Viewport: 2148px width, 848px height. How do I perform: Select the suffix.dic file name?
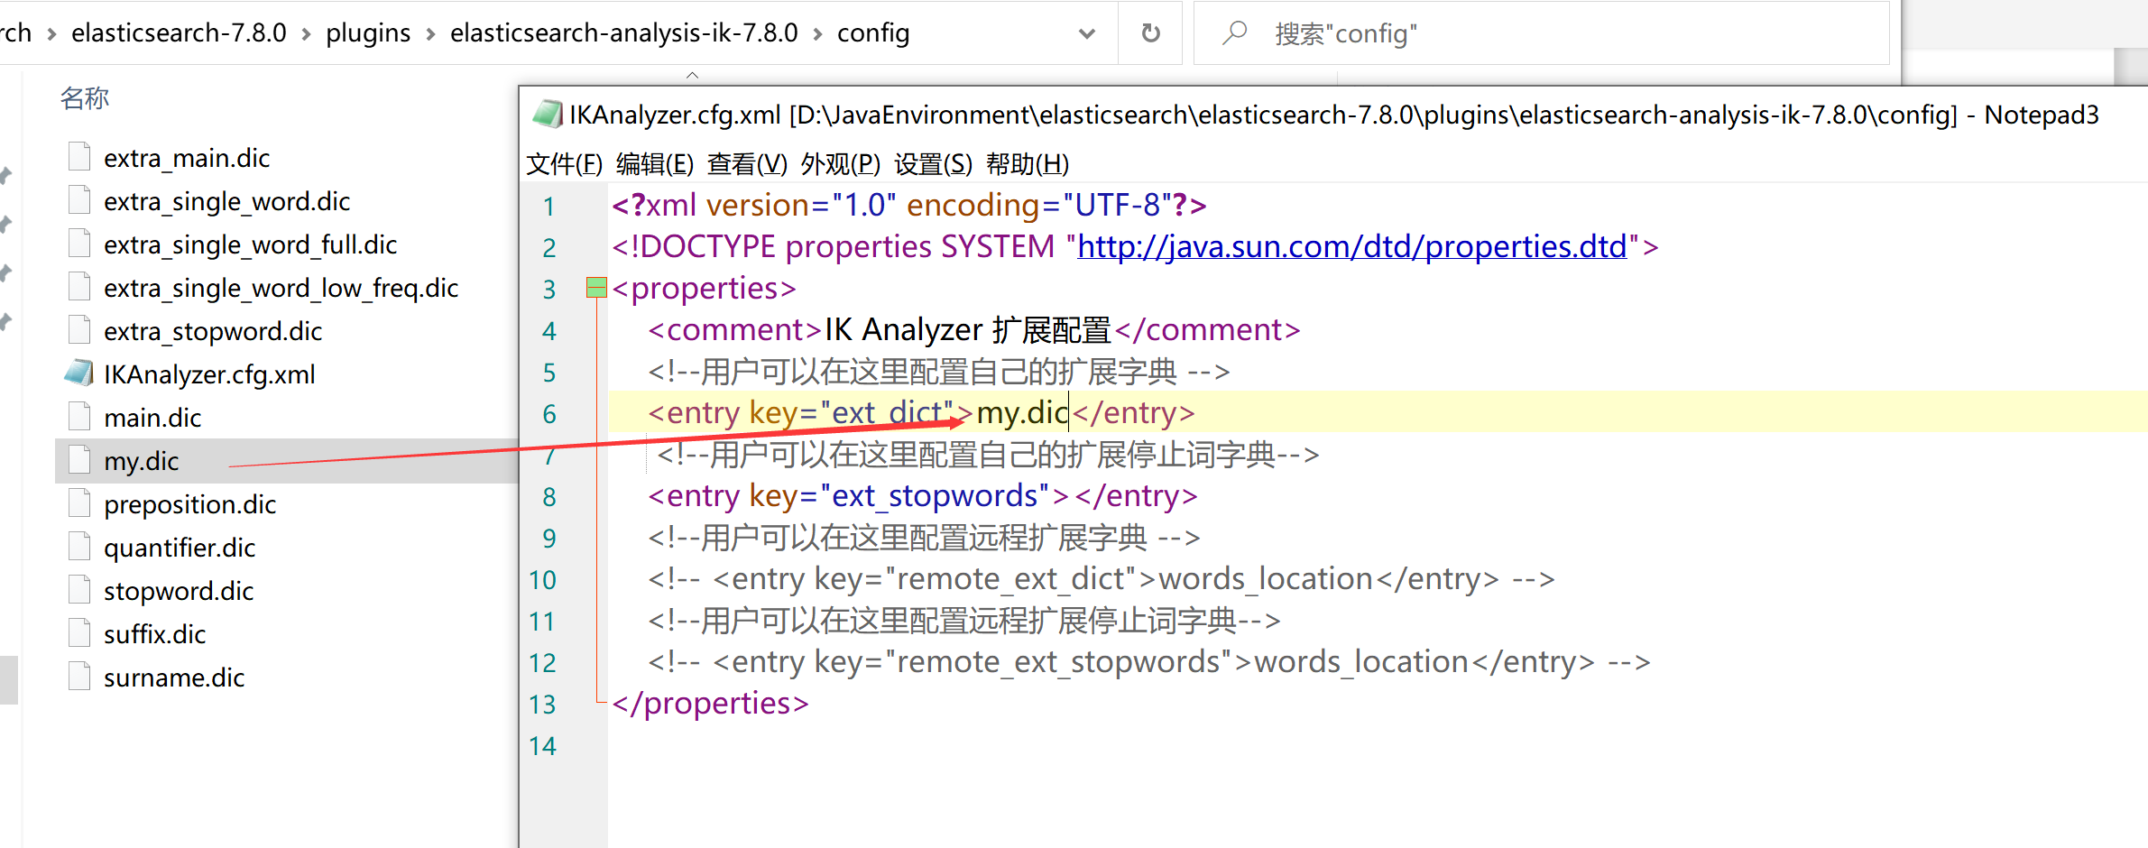tap(154, 634)
